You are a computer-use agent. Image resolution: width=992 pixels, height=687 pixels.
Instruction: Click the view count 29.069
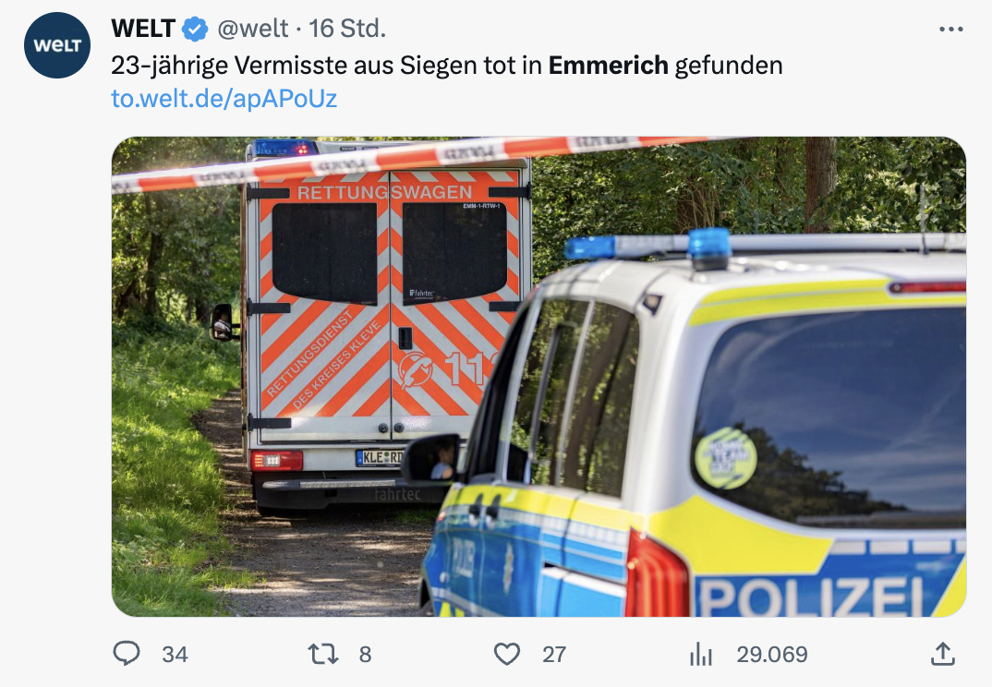point(772,654)
